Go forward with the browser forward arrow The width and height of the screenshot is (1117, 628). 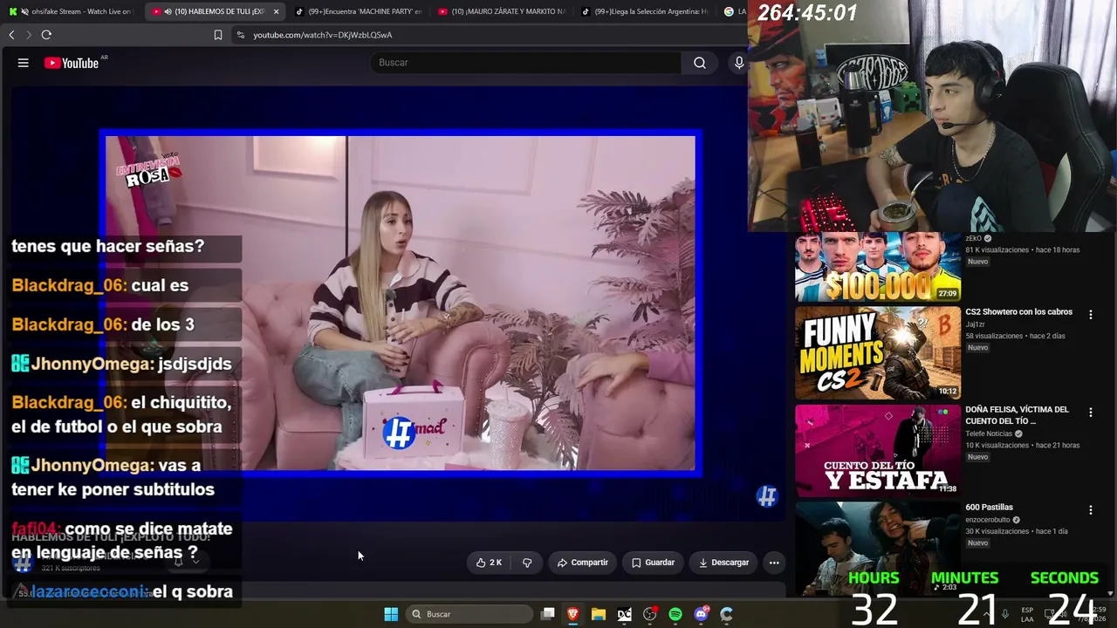click(x=28, y=35)
